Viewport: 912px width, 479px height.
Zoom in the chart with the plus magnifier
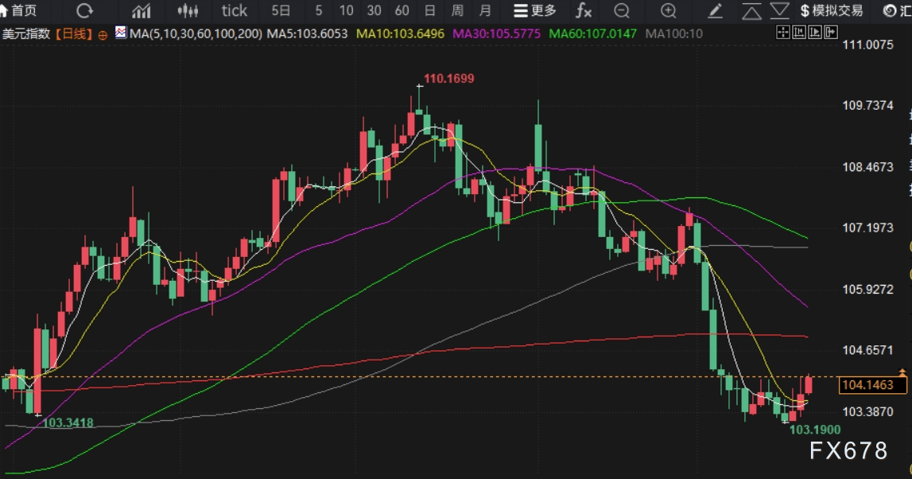click(x=669, y=11)
